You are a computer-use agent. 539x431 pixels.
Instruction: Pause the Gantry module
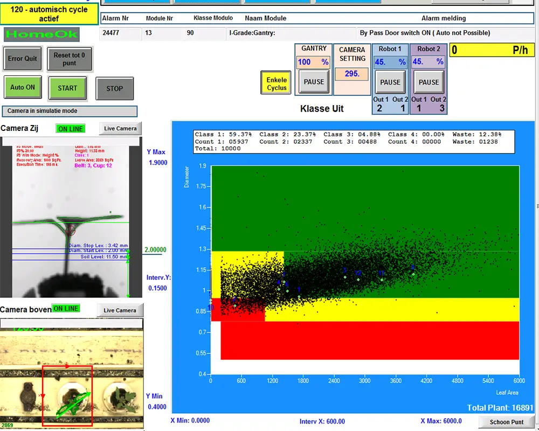pyautogui.click(x=314, y=82)
